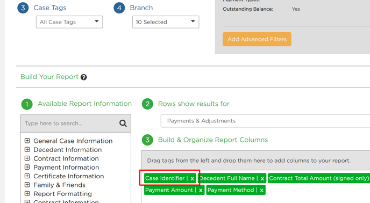This screenshot has width=370, height=203.
Task: Click the Rows show results for heading
Action: click(x=194, y=104)
